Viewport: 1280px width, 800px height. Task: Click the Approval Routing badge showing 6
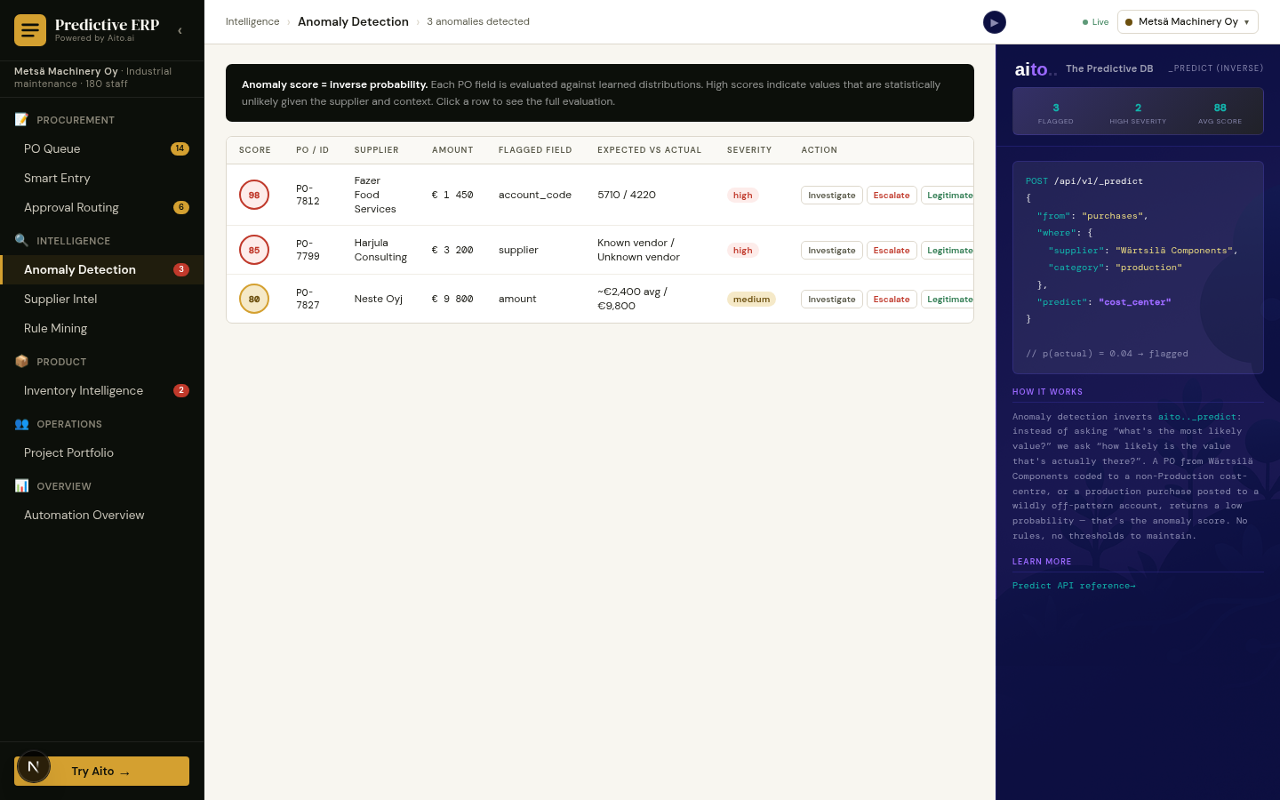click(x=181, y=207)
